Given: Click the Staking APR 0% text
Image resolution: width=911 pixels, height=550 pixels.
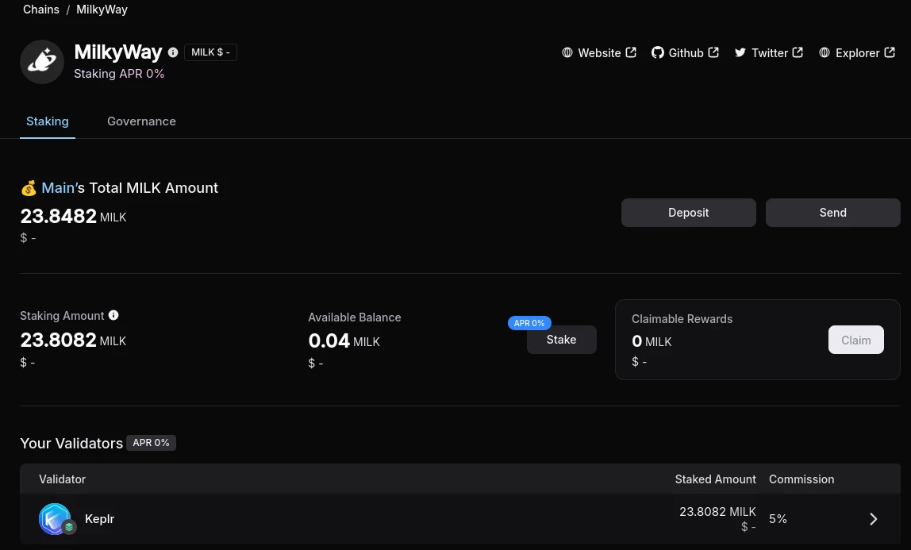Looking at the screenshot, I should pos(119,74).
